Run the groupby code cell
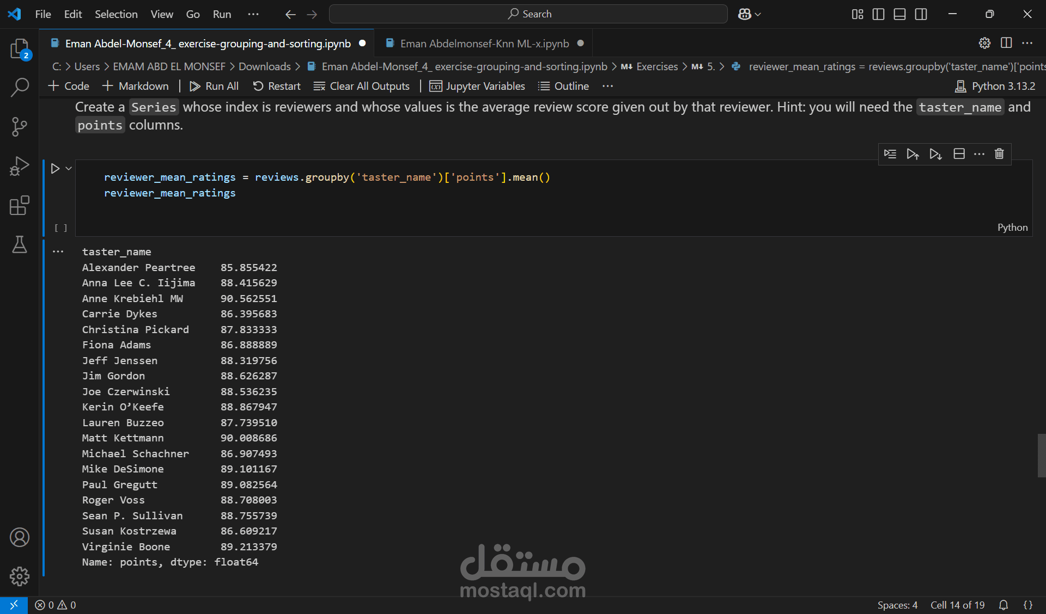Viewport: 1046px width, 614px height. point(55,169)
